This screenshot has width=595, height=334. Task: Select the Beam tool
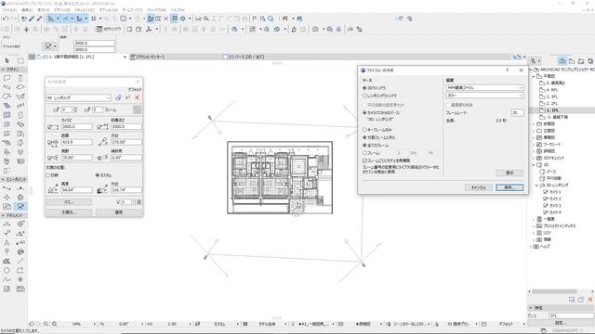(7, 87)
